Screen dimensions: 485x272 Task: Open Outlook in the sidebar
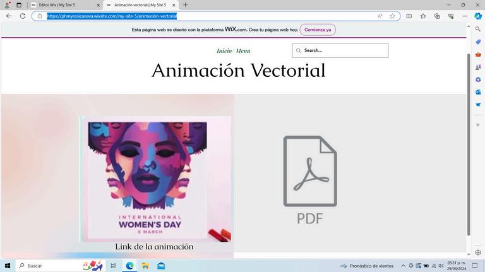(x=478, y=92)
